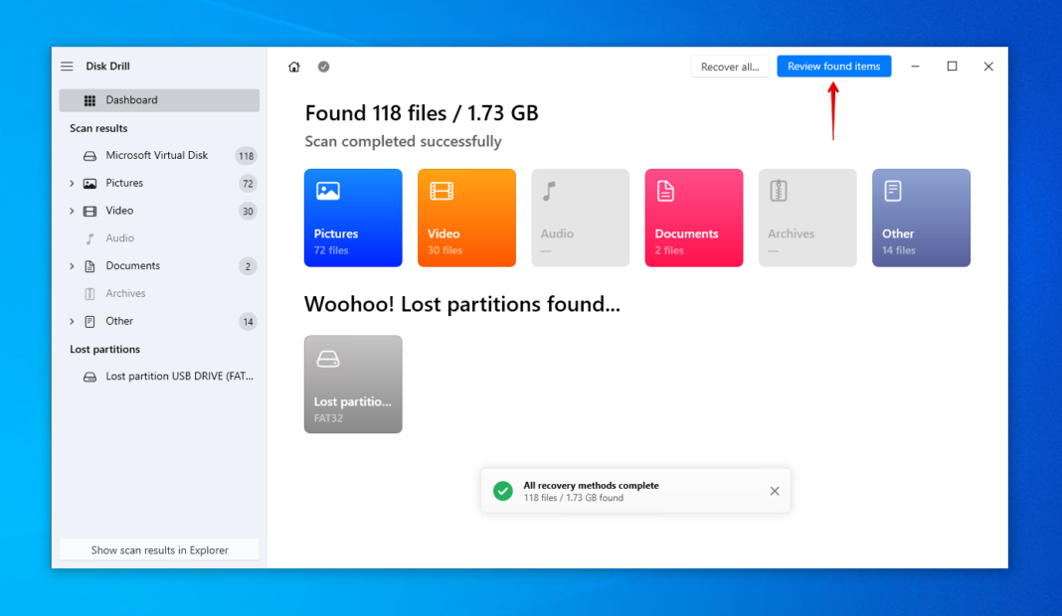Click the Recover all button
The image size is (1062, 616).
coord(731,66)
